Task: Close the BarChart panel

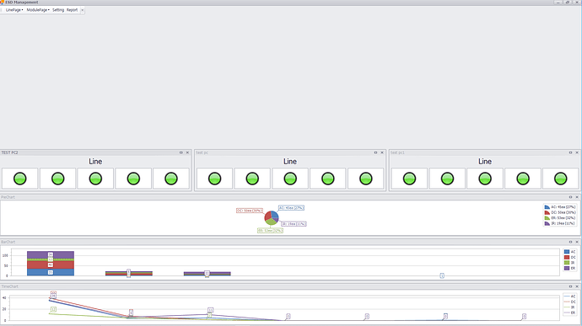Action: (577, 242)
